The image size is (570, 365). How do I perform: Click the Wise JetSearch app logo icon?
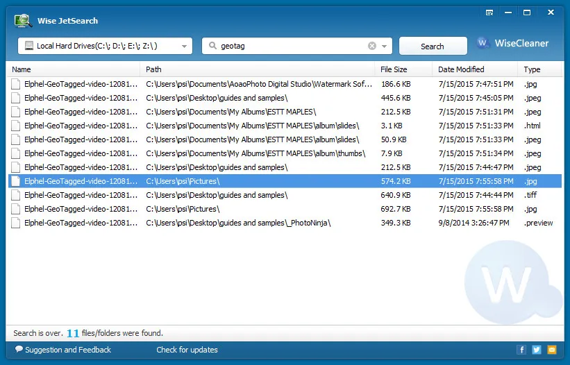[22, 21]
